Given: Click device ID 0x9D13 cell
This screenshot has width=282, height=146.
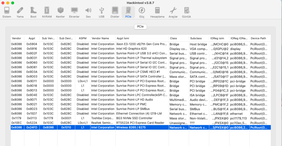Looking at the screenshot, I should click(x=32, y=90).
